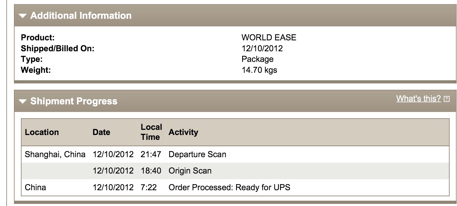Open the What's this? help link

pos(418,99)
